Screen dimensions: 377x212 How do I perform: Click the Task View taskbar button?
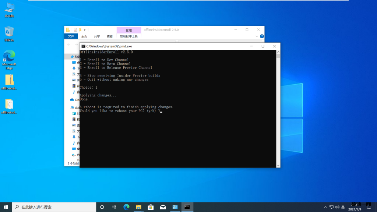(x=114, y=207)
